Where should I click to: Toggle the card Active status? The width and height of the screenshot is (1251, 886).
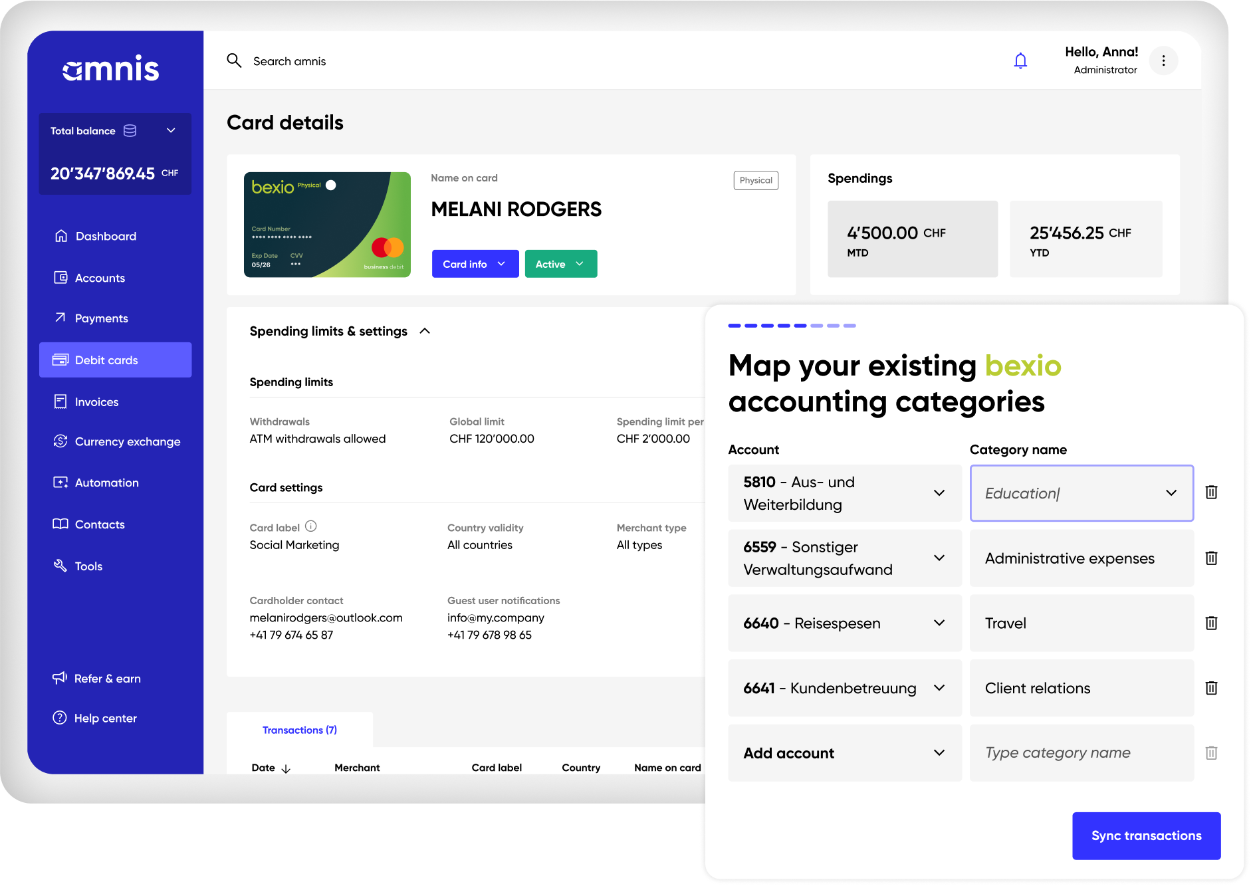[560, 264]
